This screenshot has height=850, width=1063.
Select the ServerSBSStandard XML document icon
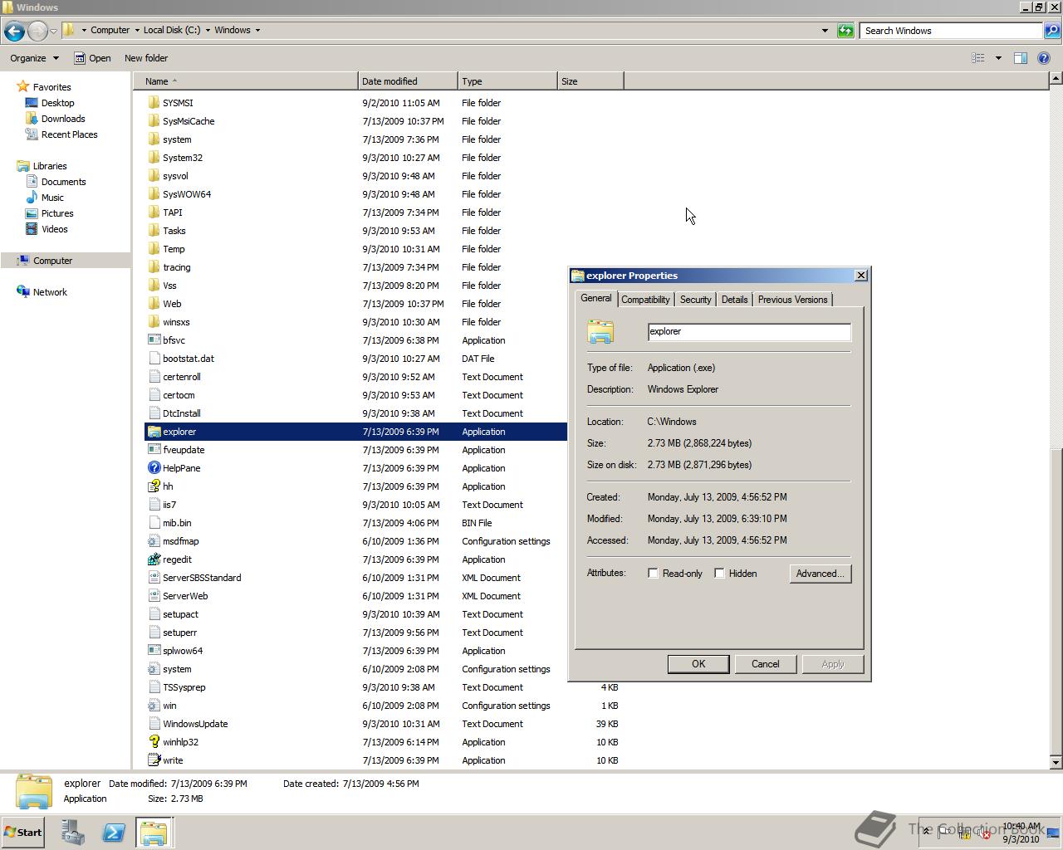(x=154, y=578)
